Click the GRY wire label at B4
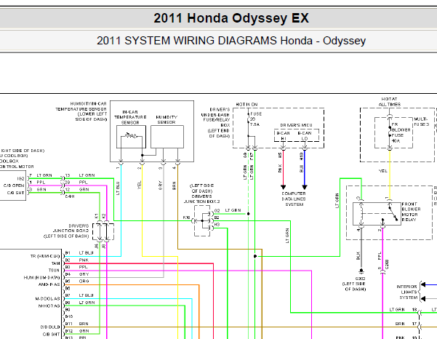The width and height of the screenshot is (437, 339). tap(84, 274)
